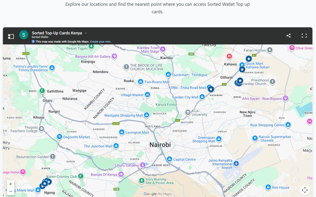This screenshot has height=197, width=316.
Task: Select The Brook of Life Church pin
Action: (x=126, y=67)
